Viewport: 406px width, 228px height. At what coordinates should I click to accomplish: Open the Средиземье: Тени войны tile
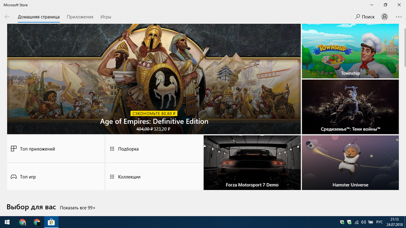pos(351,107)
